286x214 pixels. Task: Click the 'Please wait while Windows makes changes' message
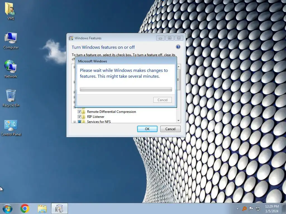pyautogui.click(x=124, y=73)
